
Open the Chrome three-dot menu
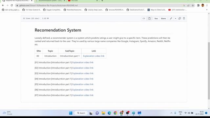pyautogui.click(x=207, y=5)
